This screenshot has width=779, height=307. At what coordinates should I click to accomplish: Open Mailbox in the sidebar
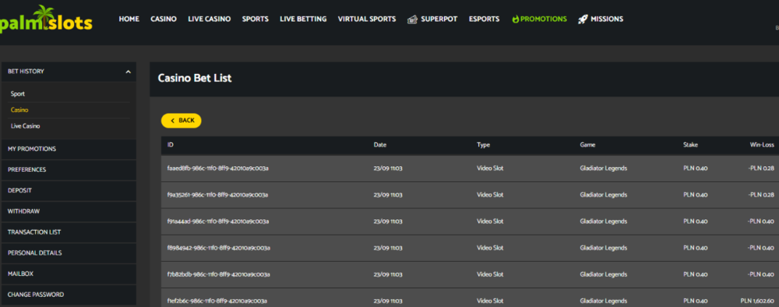click(69, 274)
